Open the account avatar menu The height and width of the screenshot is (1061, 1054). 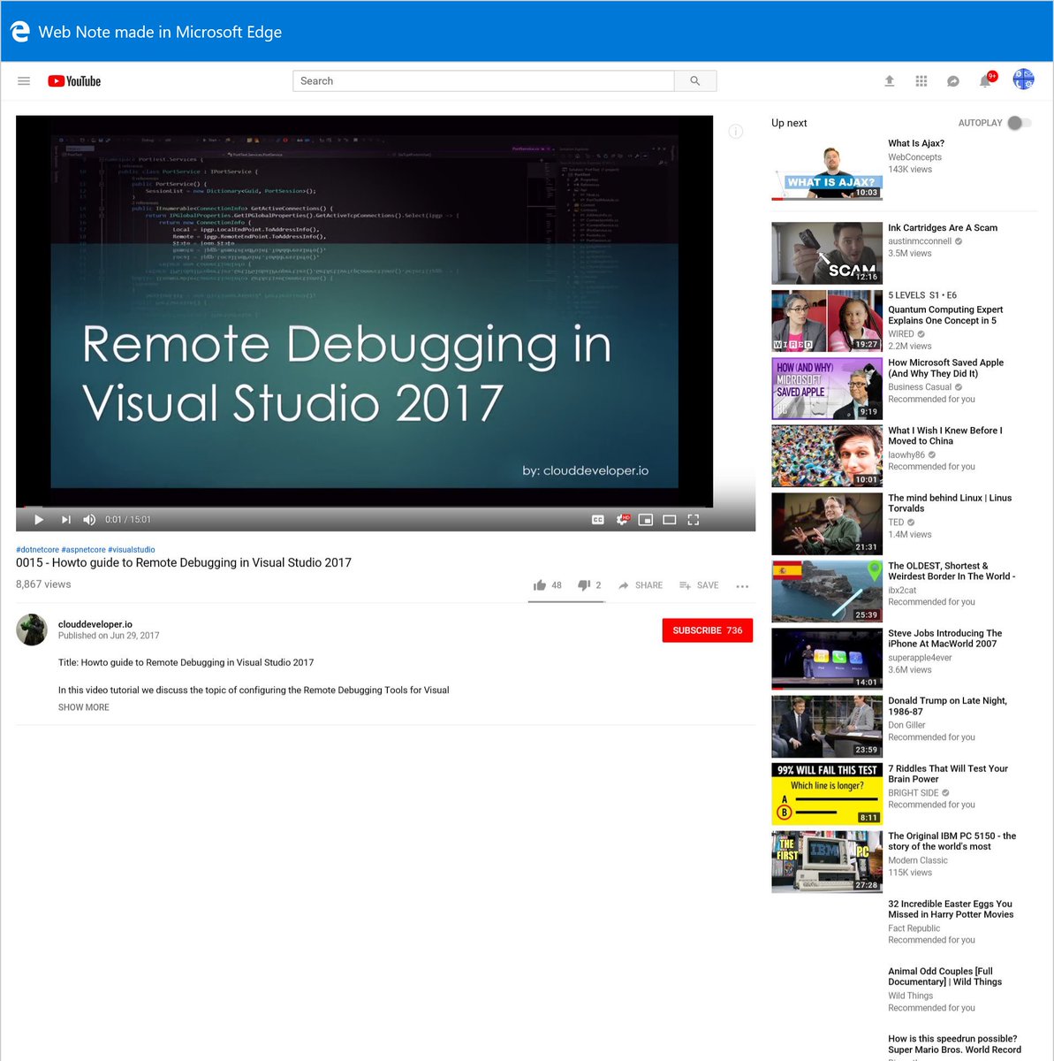coord(1023,79)
